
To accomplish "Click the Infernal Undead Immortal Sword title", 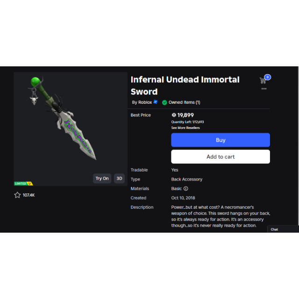I will point(185,85).
